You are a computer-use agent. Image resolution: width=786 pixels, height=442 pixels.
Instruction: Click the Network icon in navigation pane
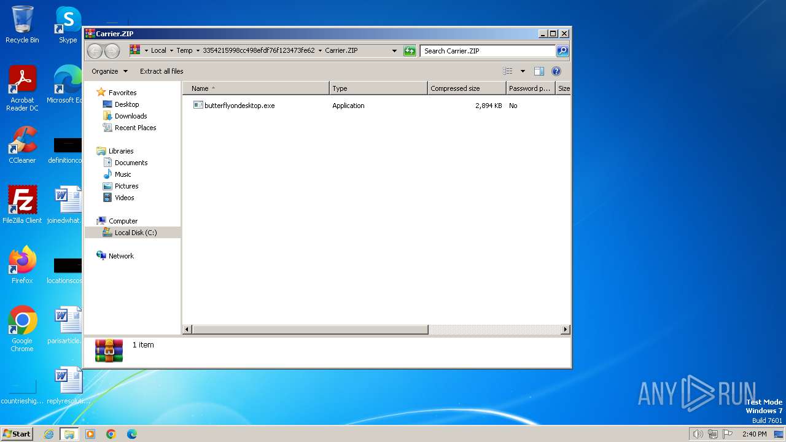coord(101,256)
